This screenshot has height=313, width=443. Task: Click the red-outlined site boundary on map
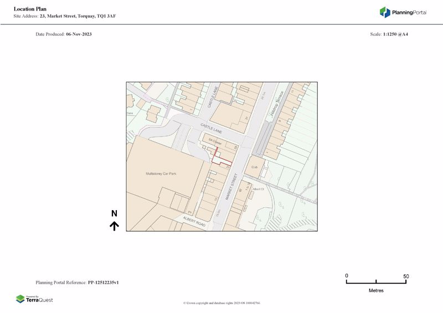point(221,160)
